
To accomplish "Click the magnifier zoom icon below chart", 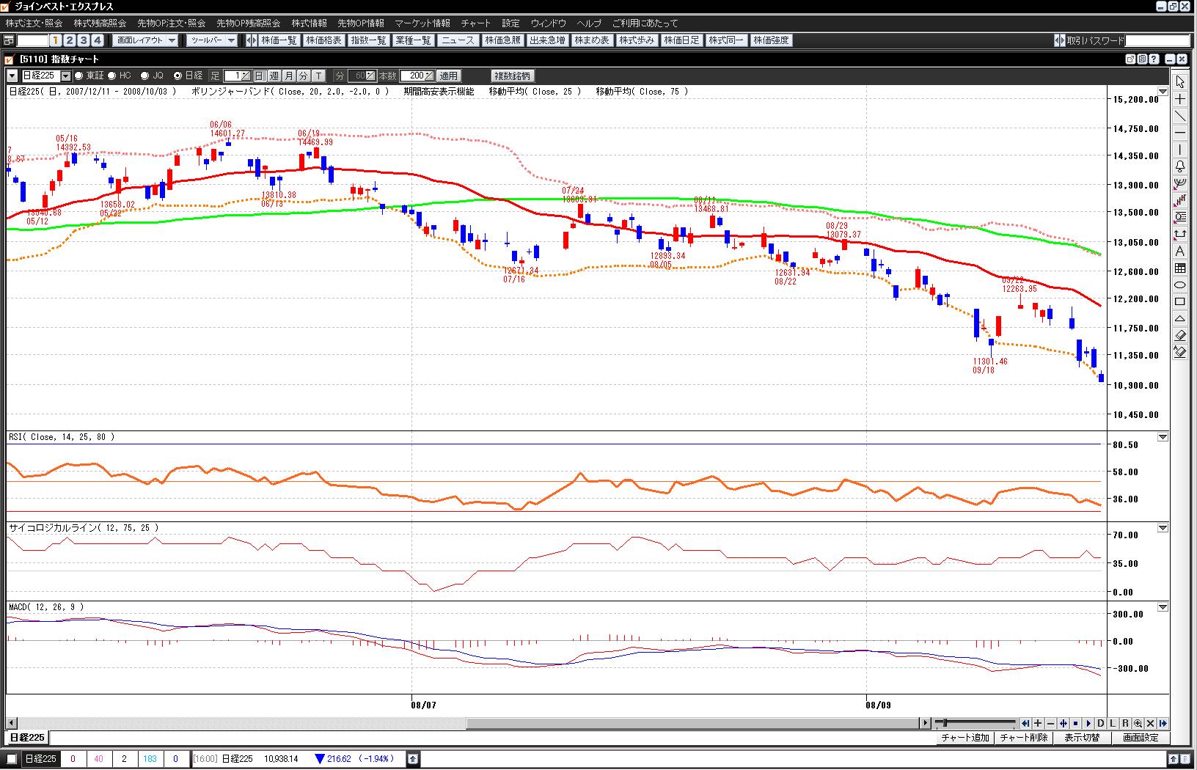I will point(1138,723).
